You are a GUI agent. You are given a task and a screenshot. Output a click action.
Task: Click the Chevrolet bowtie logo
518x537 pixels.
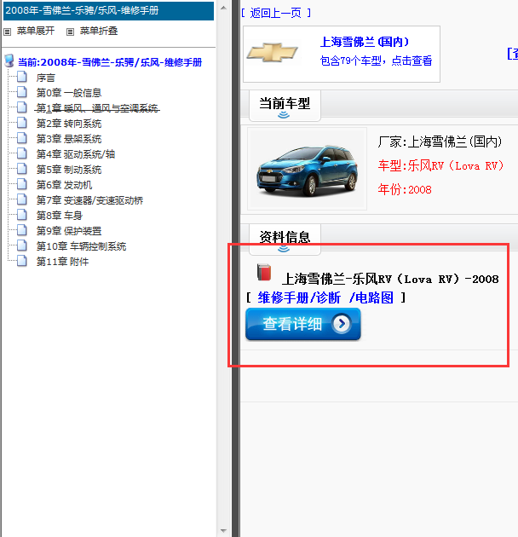click(272, 53)
